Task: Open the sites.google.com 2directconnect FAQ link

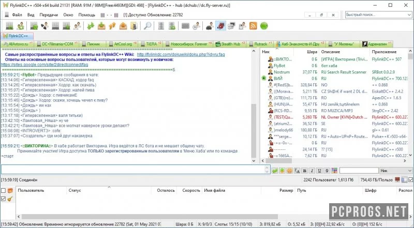Action: pyautogui.click(x=45, y=65)
